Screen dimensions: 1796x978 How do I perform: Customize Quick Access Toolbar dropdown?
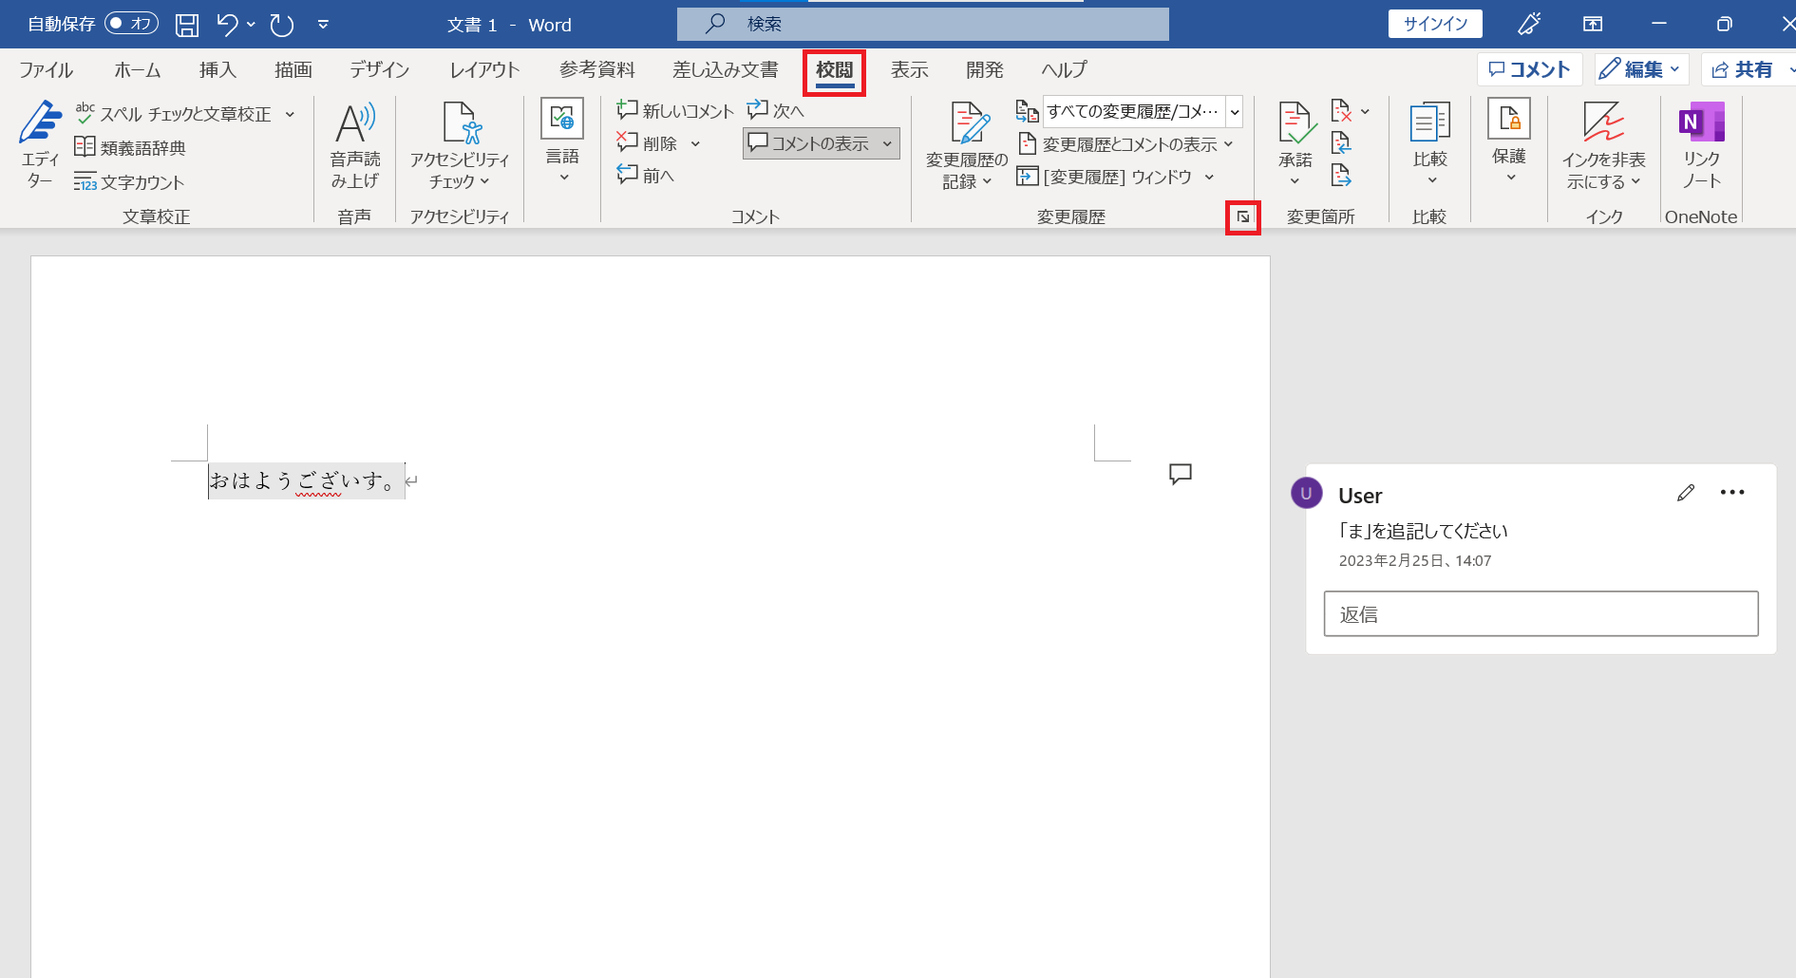click(x=323, y=25)
